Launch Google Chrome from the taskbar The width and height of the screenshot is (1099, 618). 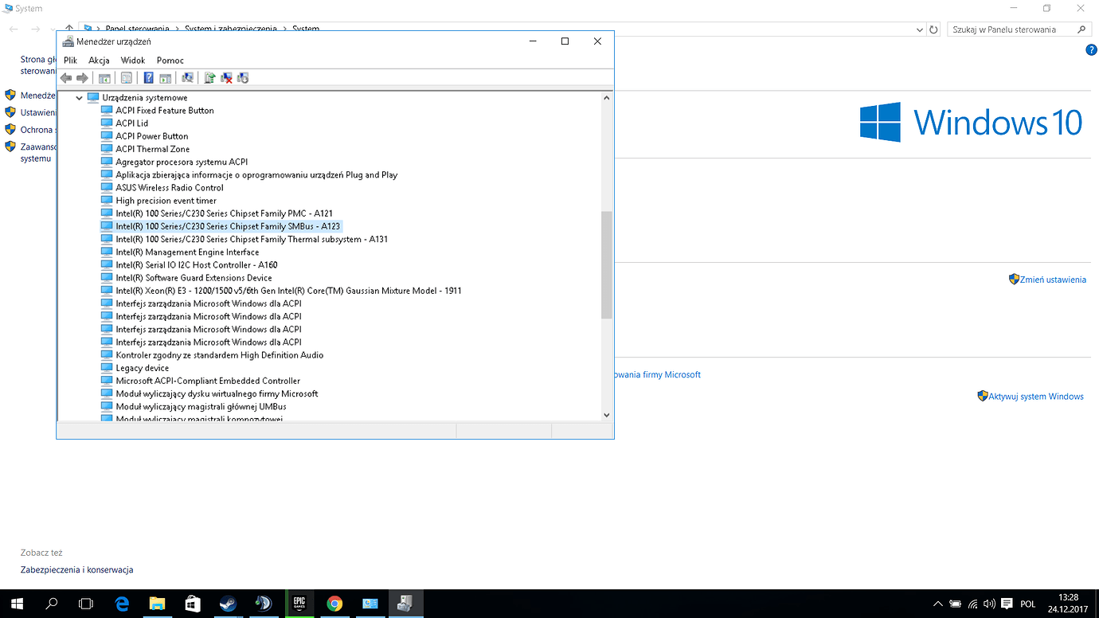334,603
